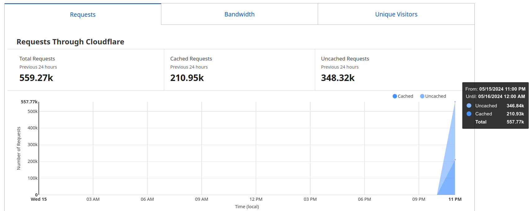Screen dimensions: 529x211
Task: Click the Cached circle icon in the tooltip
Action: 469,114
